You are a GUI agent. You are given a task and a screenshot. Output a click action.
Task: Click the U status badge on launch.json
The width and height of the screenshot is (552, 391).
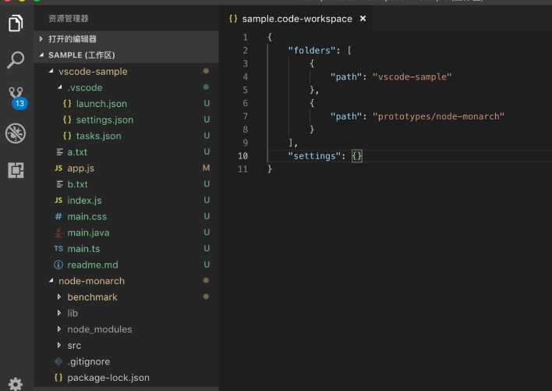(207, 103)
